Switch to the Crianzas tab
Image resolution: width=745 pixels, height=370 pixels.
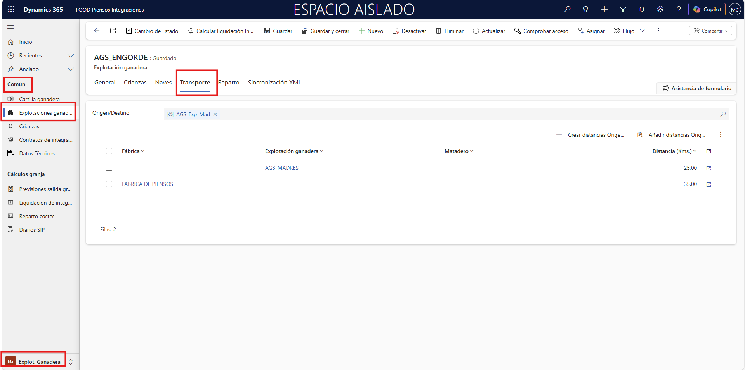135,82
